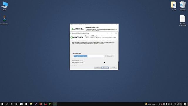
Task: Open Firefox from the taskbar
Action: coord(41,104)
